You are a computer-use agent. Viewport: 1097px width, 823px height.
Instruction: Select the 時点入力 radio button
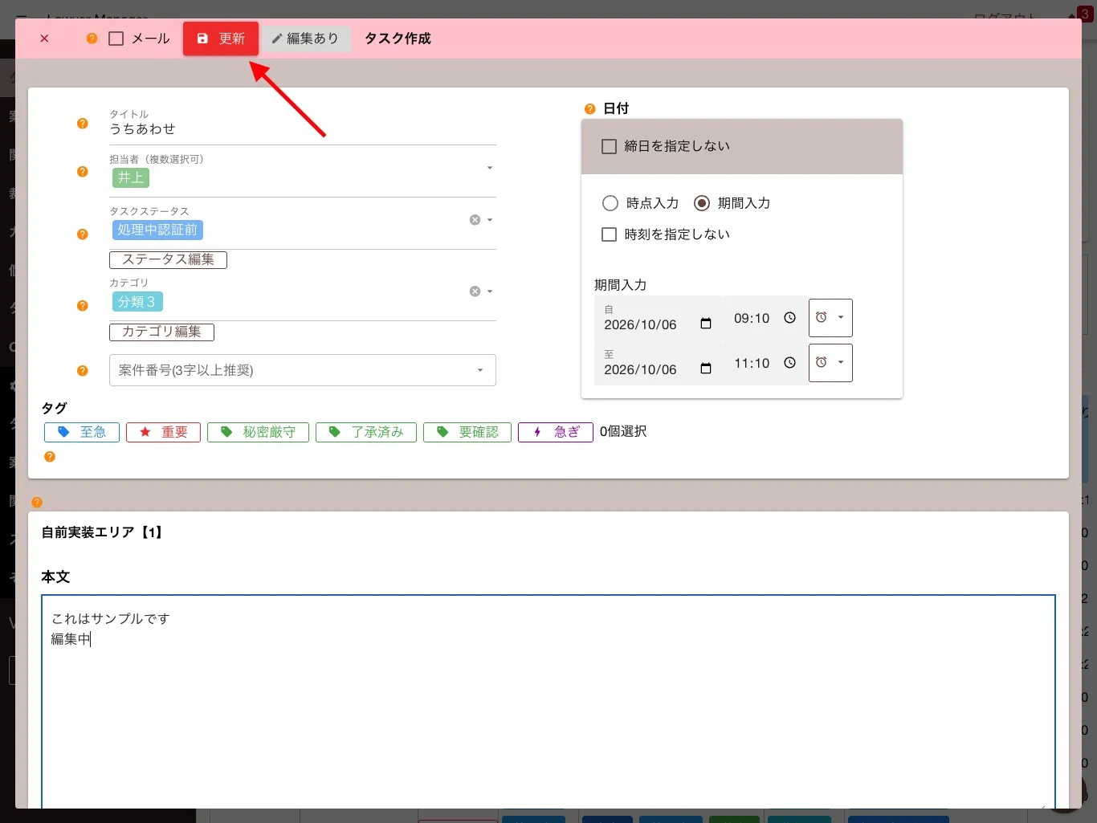(610, 204)
